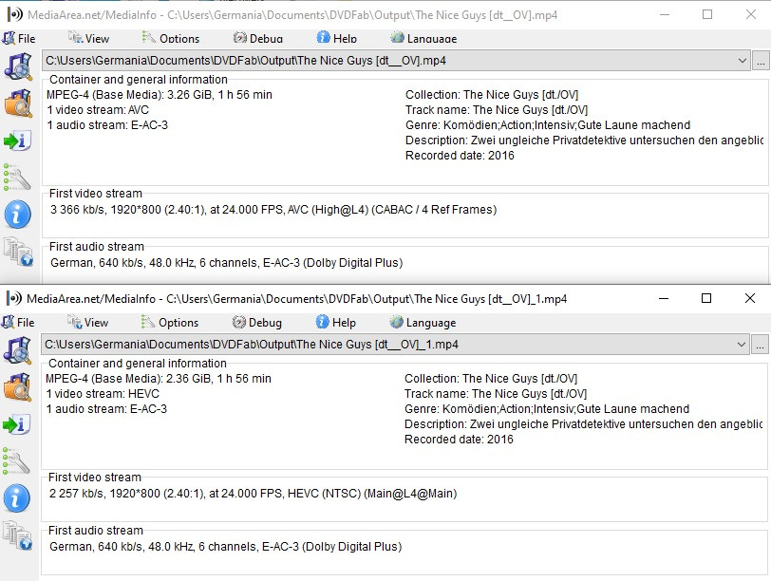Click 'MPEG-4 (Base Media): 2.36 GiB' line
Image resolution: width=771 pixels, height=581 pixels.
point(159,379)
